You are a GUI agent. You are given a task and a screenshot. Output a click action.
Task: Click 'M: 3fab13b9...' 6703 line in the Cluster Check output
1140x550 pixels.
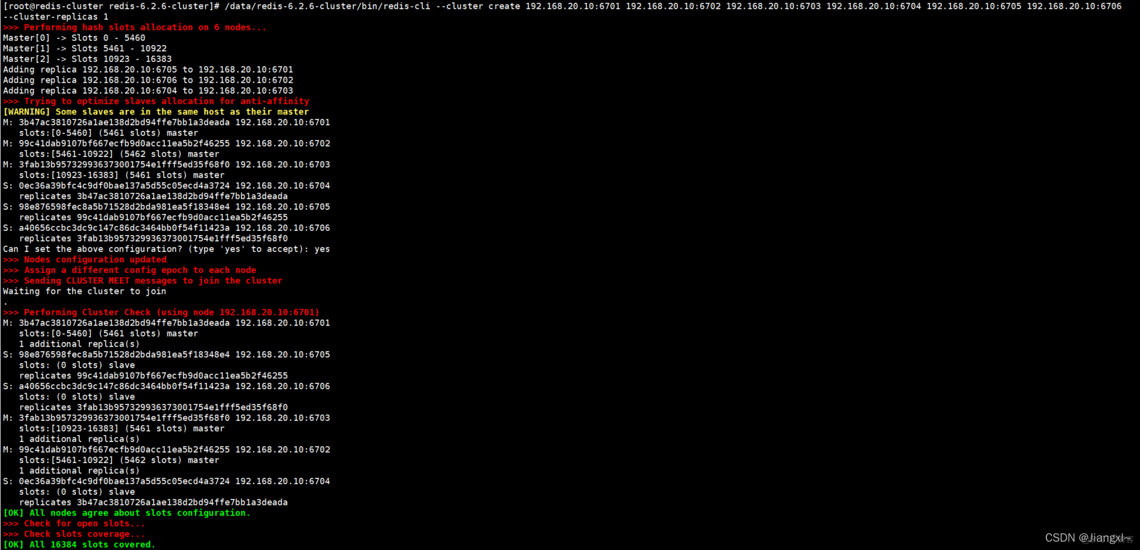coord(167,418)
